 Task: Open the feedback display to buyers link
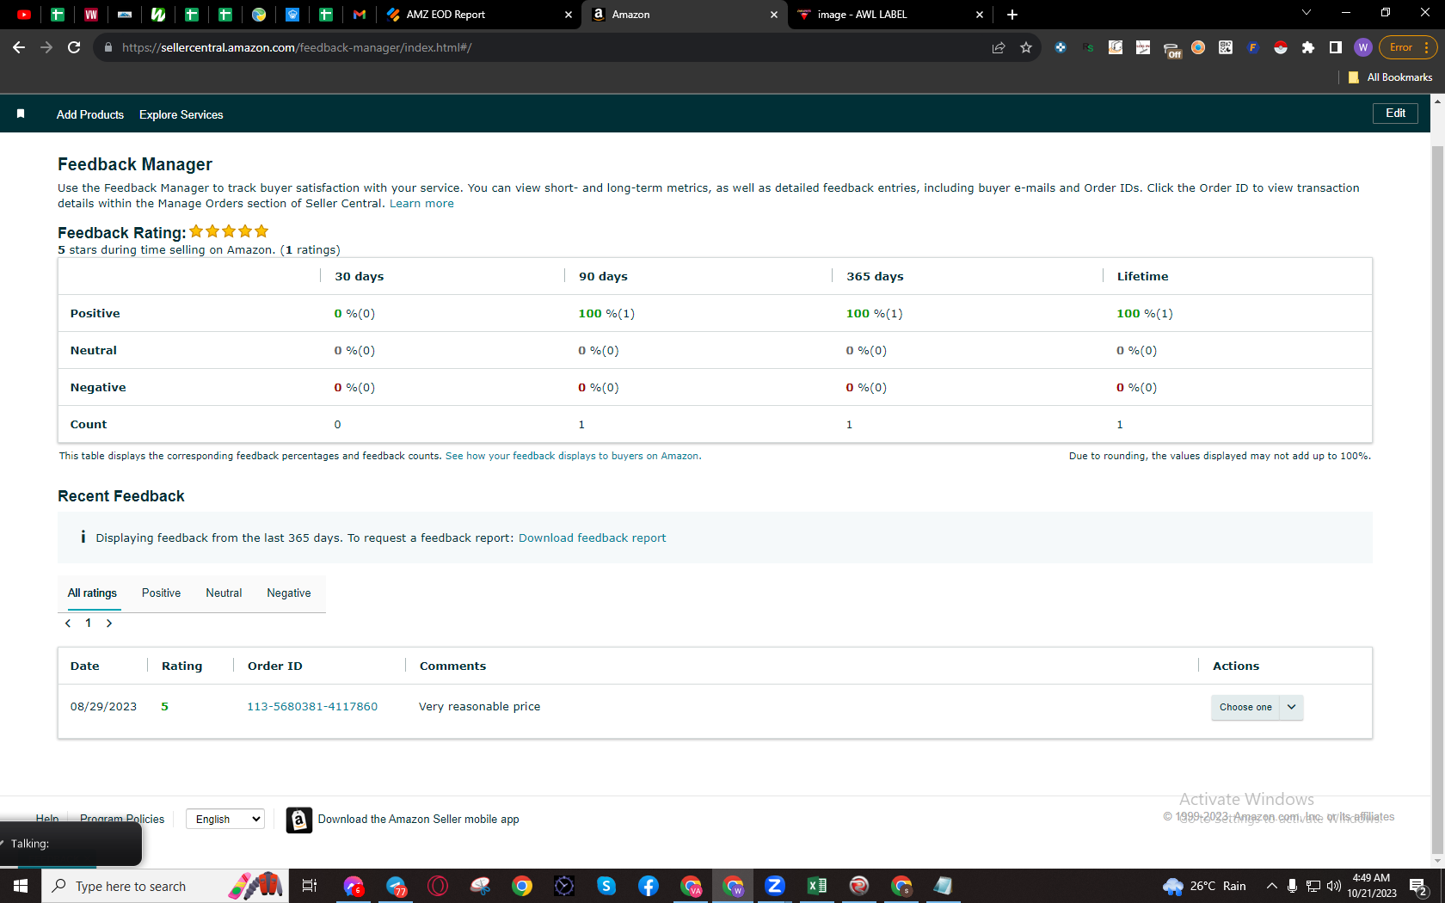[573, 456]
